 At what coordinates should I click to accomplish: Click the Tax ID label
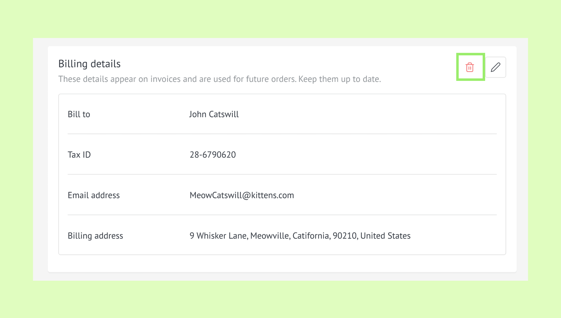79,155
